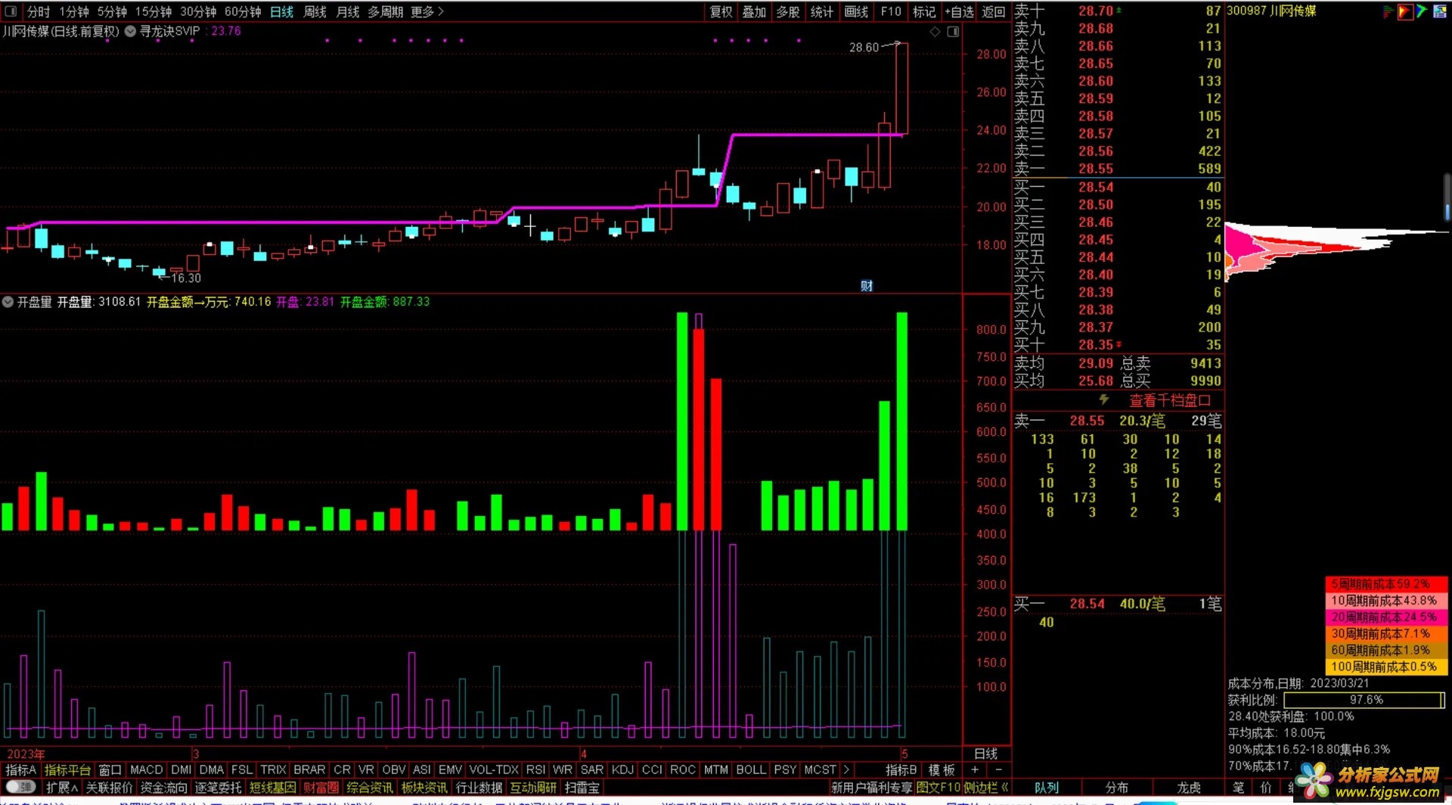Toggle the 开盘量 indicator circle icon
The image size is (1452, 805).
tap(8, 302)
